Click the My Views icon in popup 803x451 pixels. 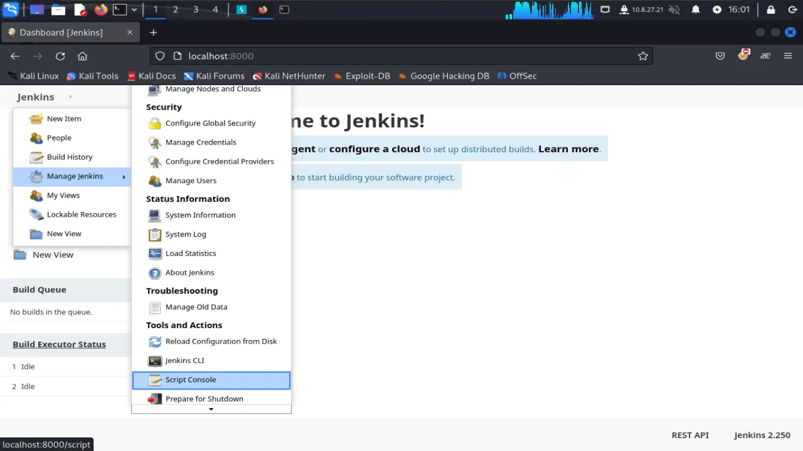click(36, 196)
